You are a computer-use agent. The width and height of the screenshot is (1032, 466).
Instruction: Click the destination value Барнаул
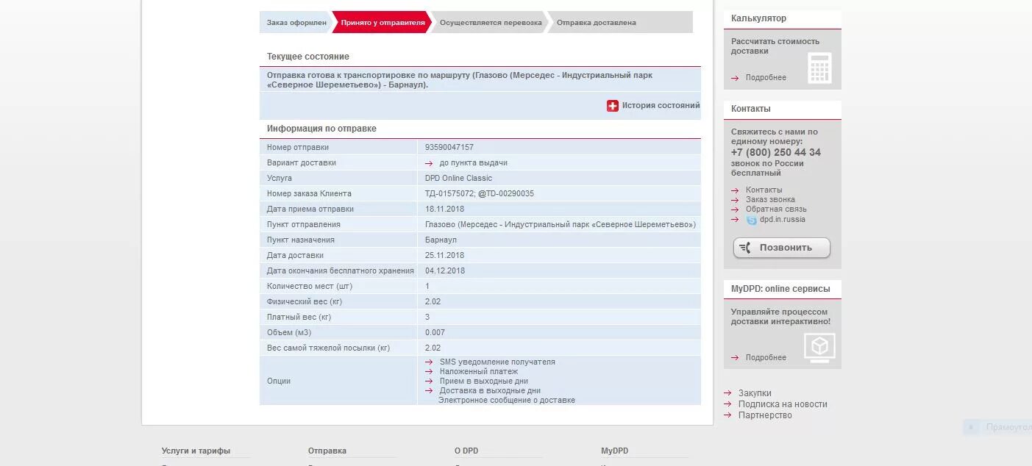pyautogui.click(x=441, y=240)
